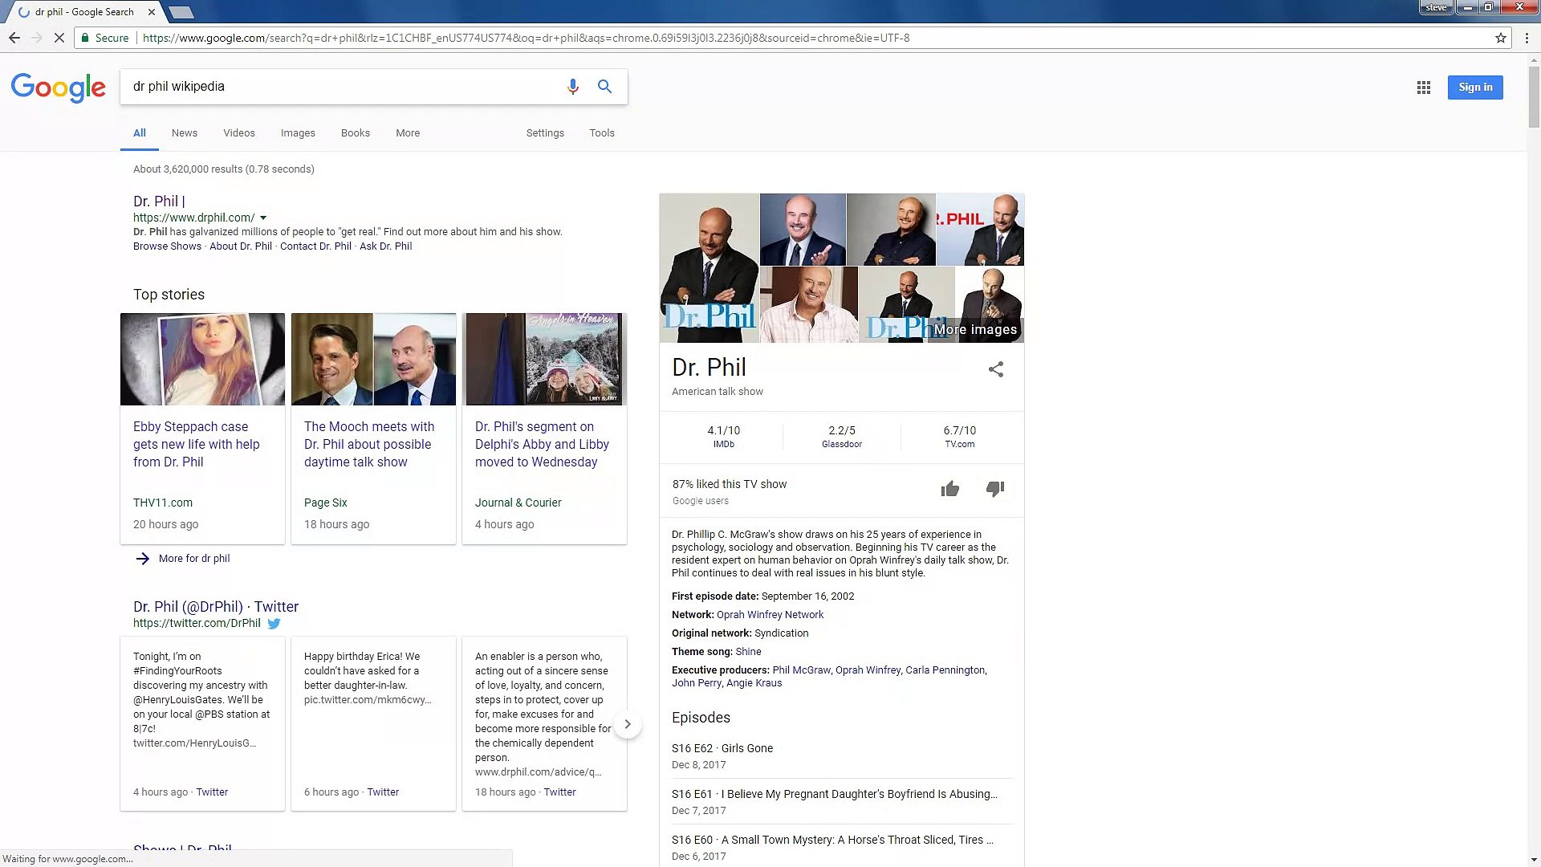
Task: Open first Dr. Phil knowledge panel photo
Action: click(710, 268)
